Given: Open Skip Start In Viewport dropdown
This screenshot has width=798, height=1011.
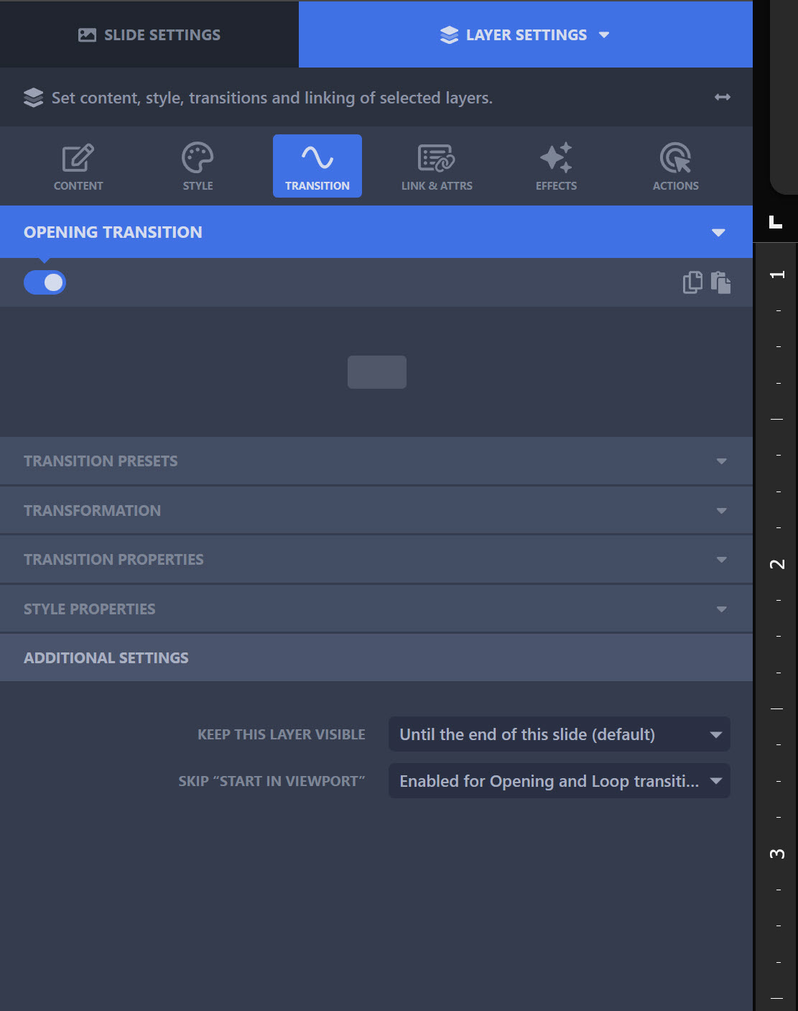Looking at the screenshot, I should (x=559, y=781).
